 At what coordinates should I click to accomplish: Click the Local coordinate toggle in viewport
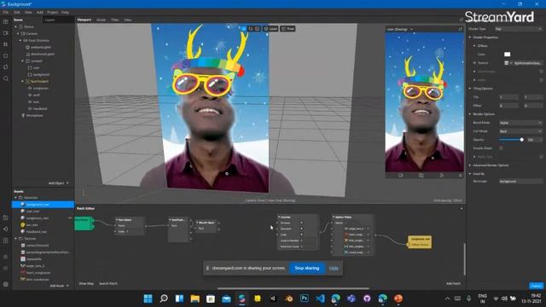click(x=270, y=29)
